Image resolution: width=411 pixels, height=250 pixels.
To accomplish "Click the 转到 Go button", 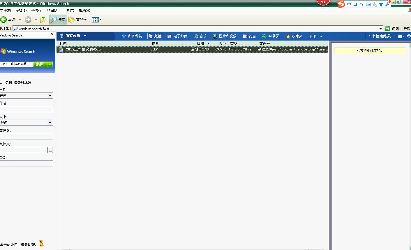I will (392, 29).
